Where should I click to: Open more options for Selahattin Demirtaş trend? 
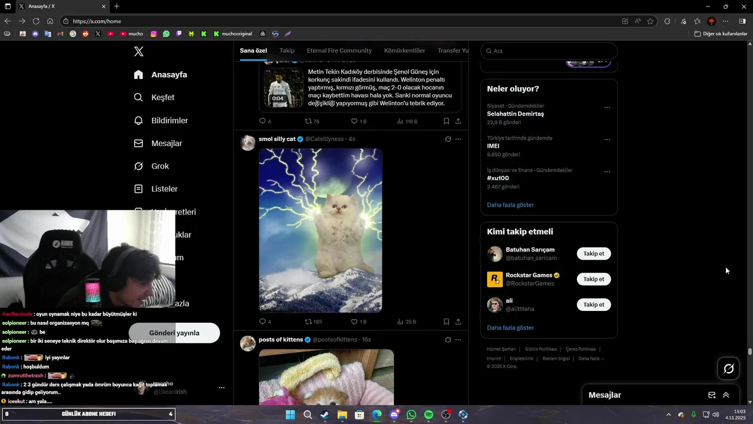(x=607, y=107)
